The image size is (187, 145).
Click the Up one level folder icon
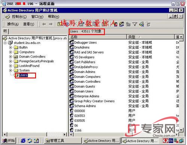[x=59, y=24]
